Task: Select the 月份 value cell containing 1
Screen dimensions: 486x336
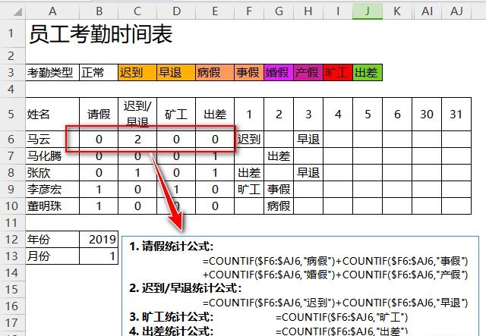Action: click(x=100, y=256)
